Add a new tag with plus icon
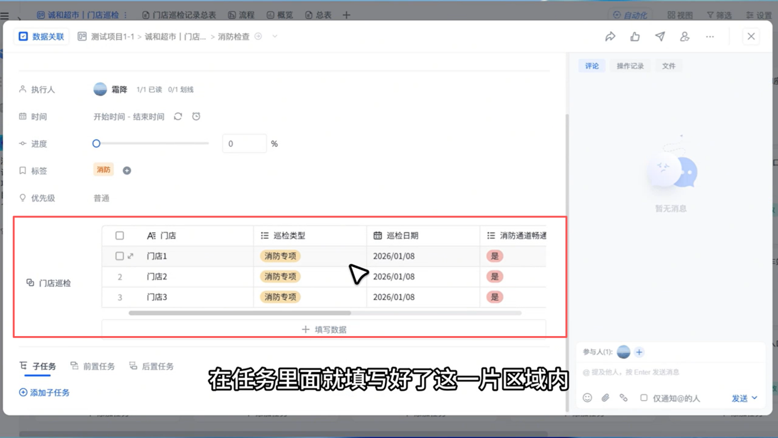Viewport: 778px width, 438px height. [127, 170]
